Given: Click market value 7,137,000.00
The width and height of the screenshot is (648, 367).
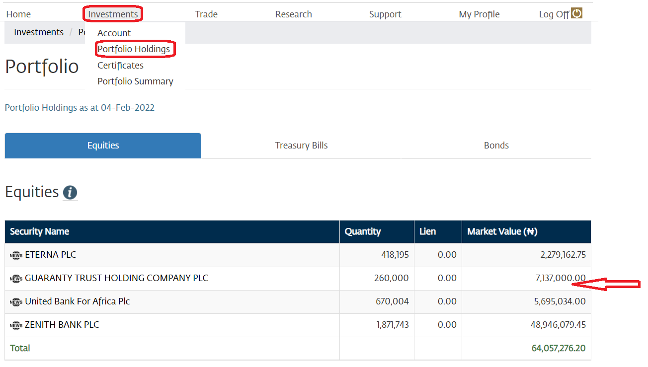Looking at the screenshot, I should (561, 278).
